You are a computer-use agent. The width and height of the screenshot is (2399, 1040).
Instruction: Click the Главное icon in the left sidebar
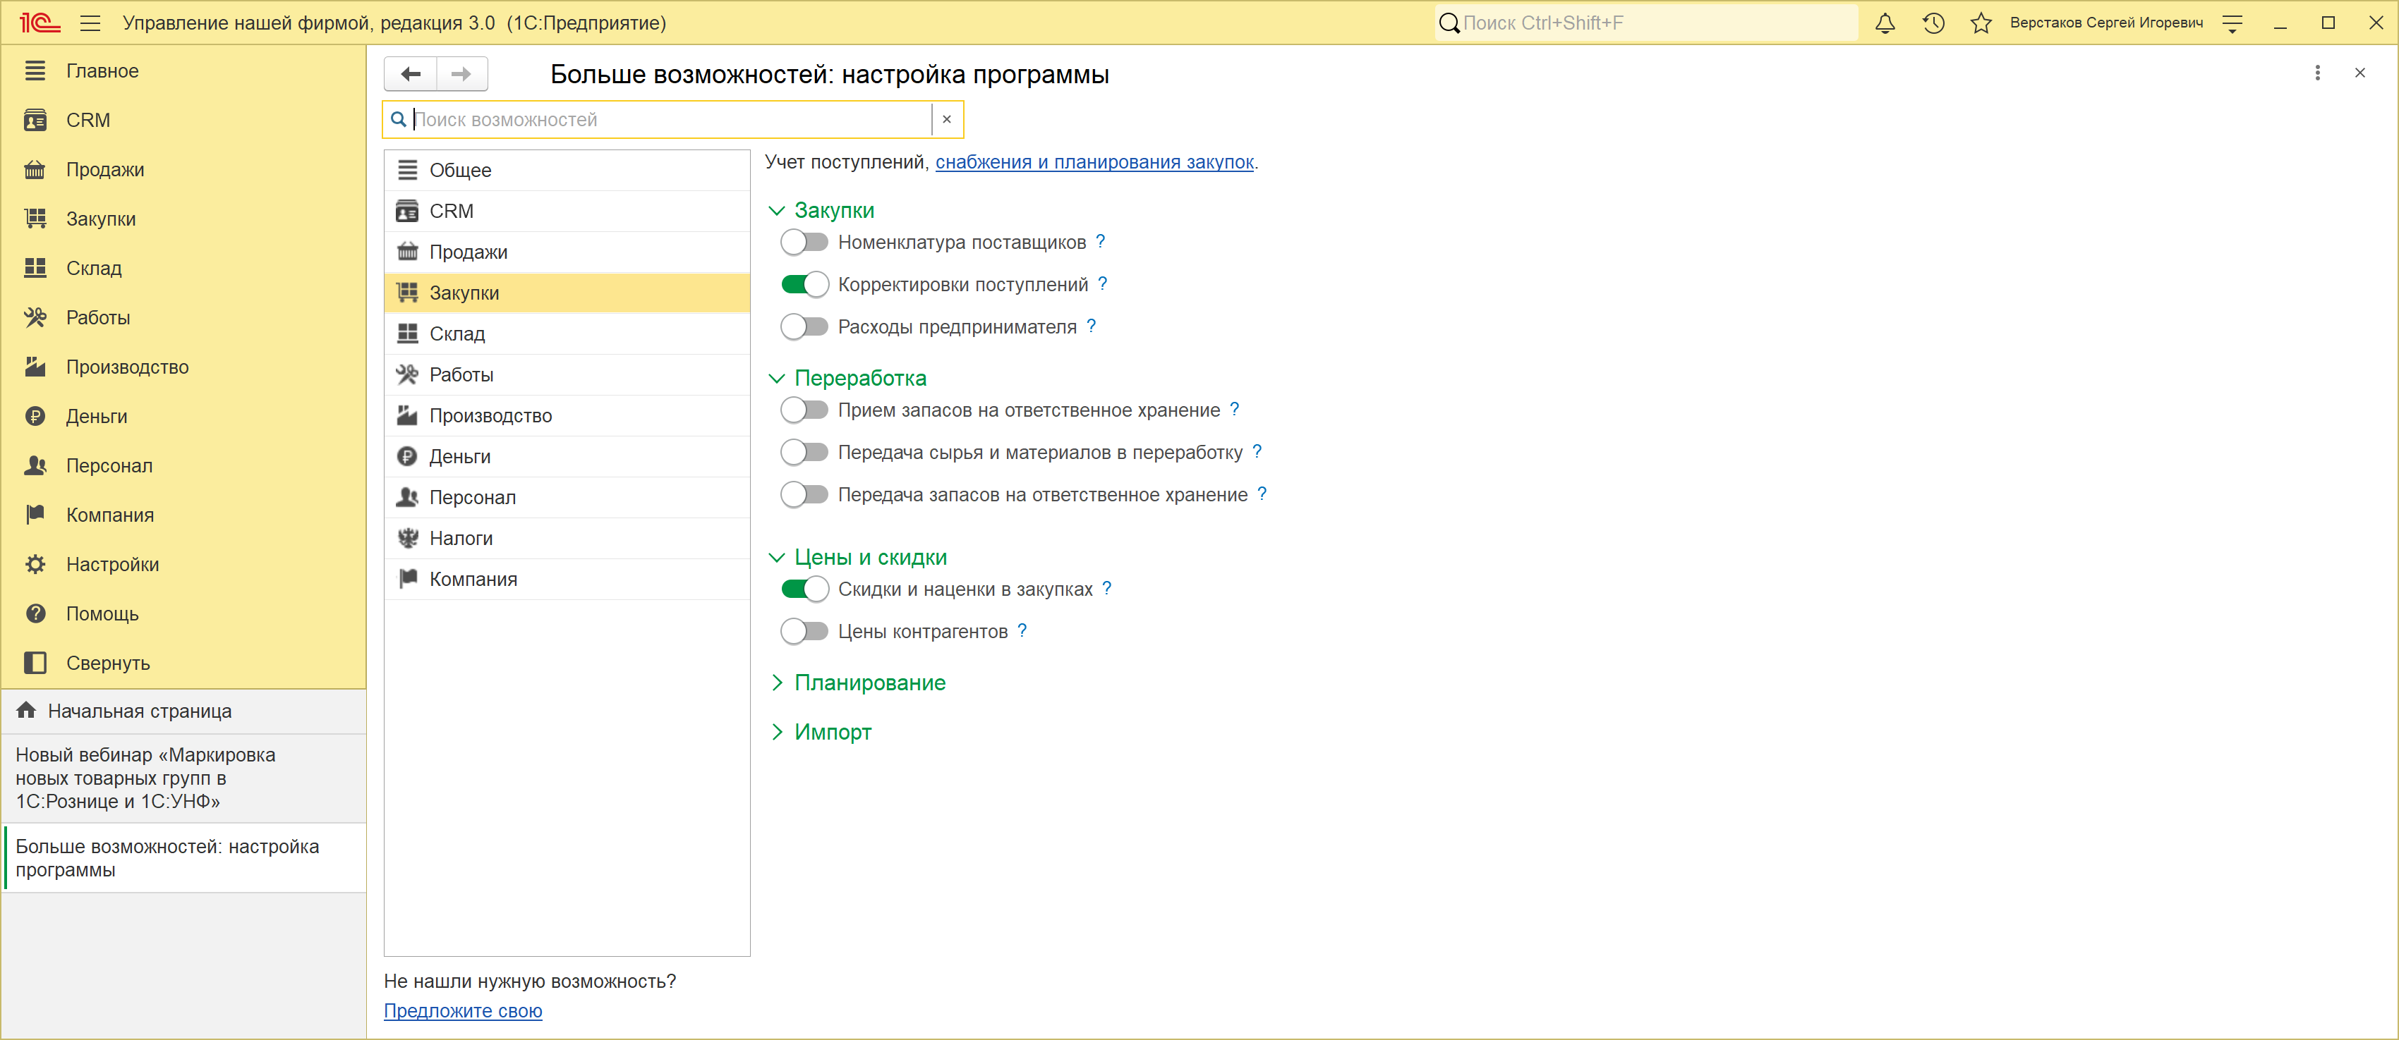[x=35, y=71]
